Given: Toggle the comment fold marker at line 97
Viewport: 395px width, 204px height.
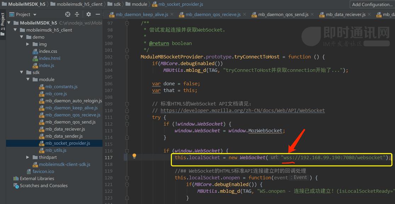Looking at the screenshot, I should (127, 23).
